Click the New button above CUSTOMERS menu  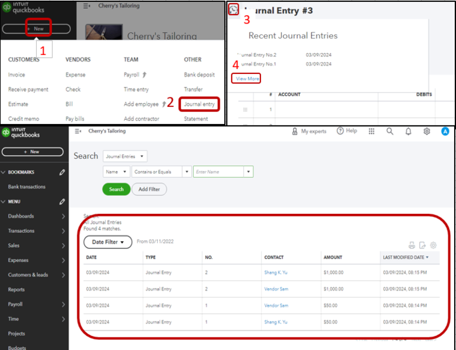(36, 28)
